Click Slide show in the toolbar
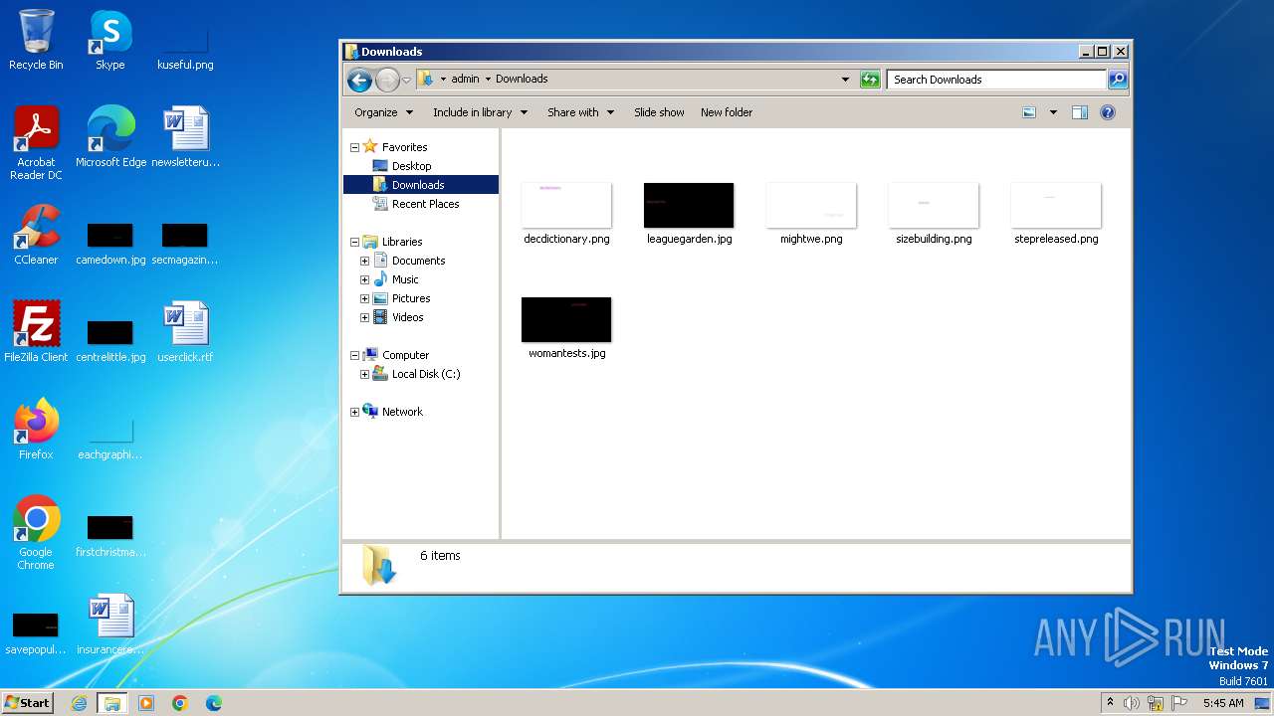The image size is (1274, 716). click(659, 112)
